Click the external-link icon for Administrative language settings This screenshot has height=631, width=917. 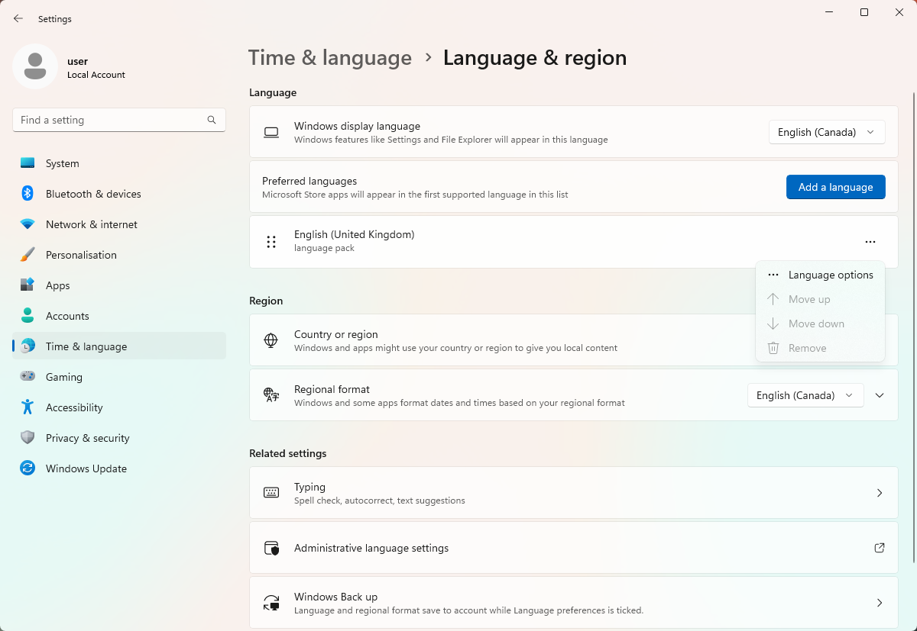coord(880,548)
